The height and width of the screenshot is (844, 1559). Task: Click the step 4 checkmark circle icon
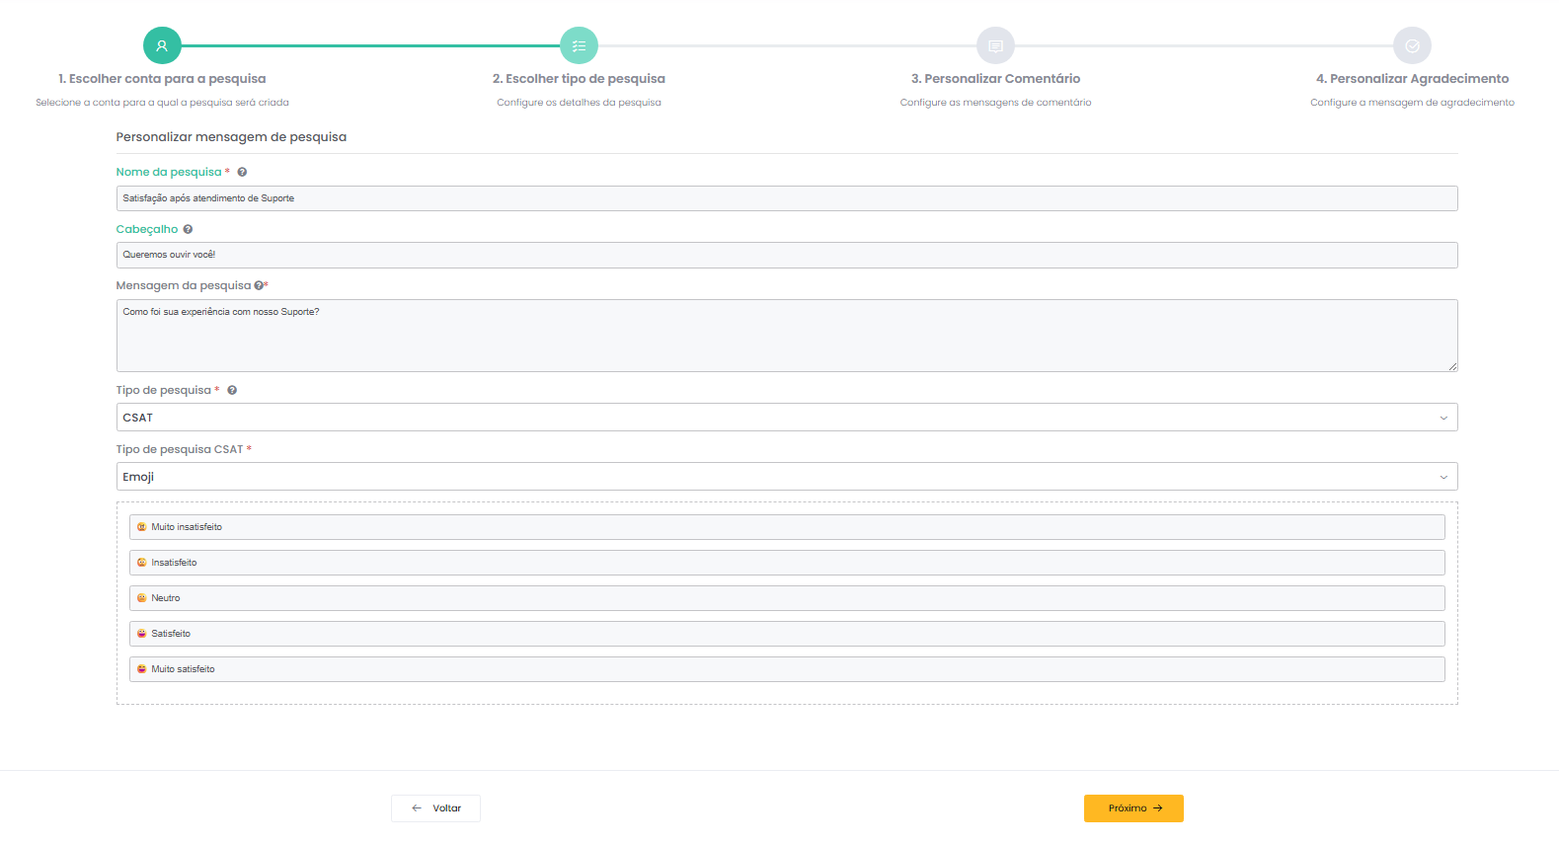pos(1412,45)
